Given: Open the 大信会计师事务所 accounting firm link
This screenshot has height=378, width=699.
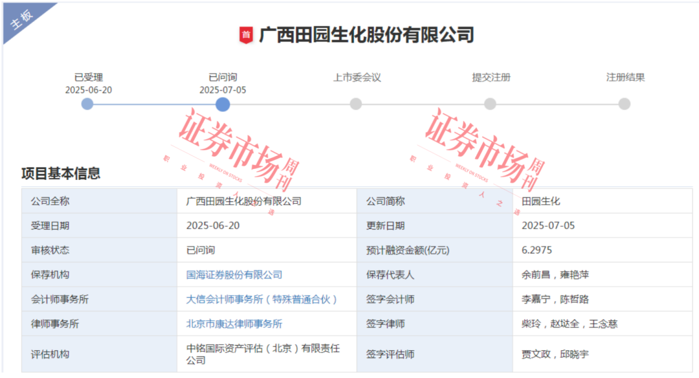Looking at the screenshot, I should click(x=261, y=300).
